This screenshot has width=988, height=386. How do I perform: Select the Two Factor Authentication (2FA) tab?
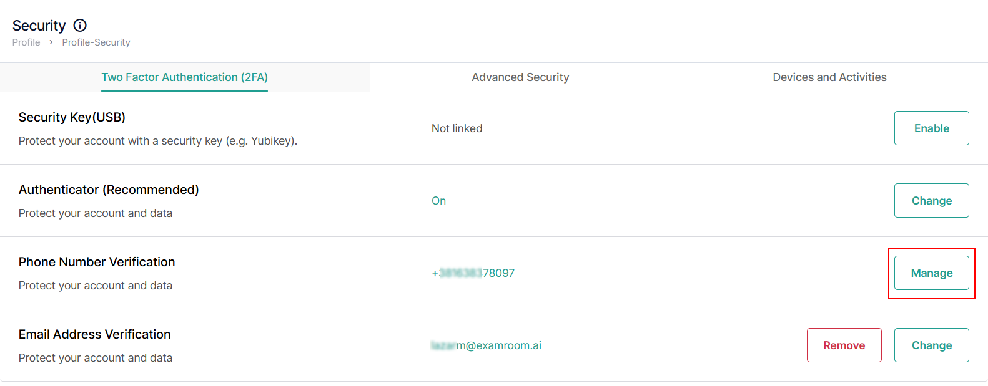tap(184, 77)
